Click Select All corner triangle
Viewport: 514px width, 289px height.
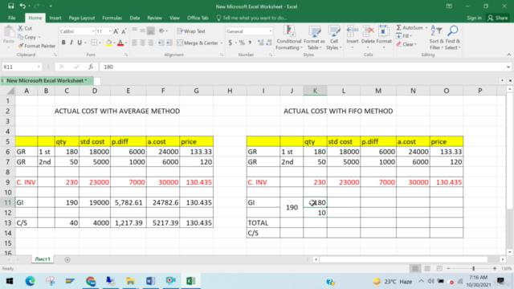click(x=10, y=91)
